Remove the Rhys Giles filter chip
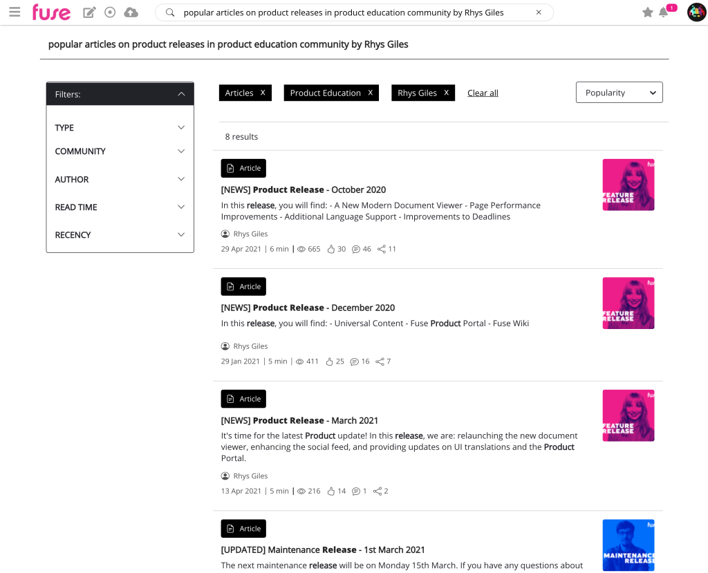 pos(446,93)
